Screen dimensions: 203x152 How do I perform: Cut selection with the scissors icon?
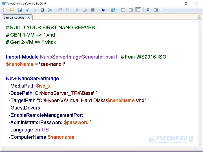tap(27, 10)
